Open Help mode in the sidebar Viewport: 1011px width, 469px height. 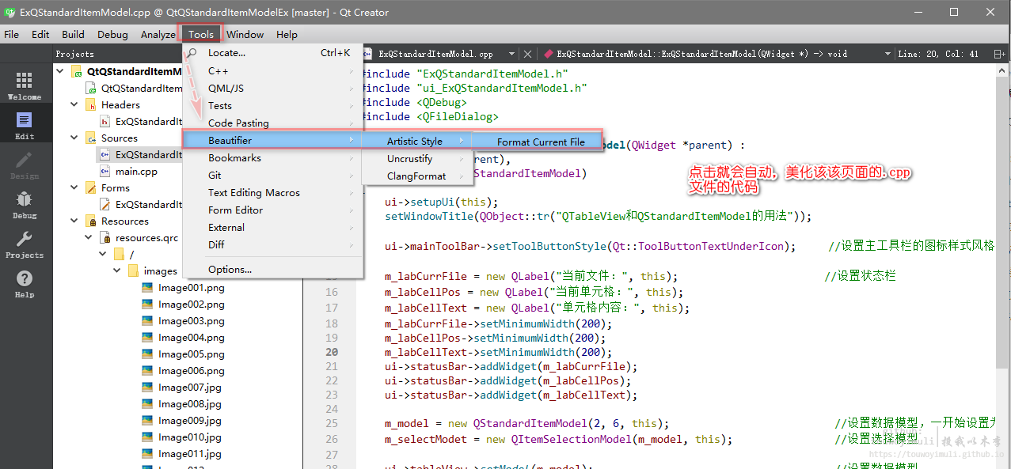click(x=25, y=283)
